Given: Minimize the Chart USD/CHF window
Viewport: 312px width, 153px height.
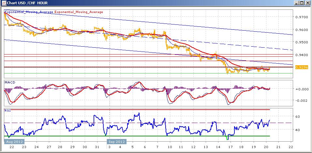Looking at the screenshot, I should point(297,3).
